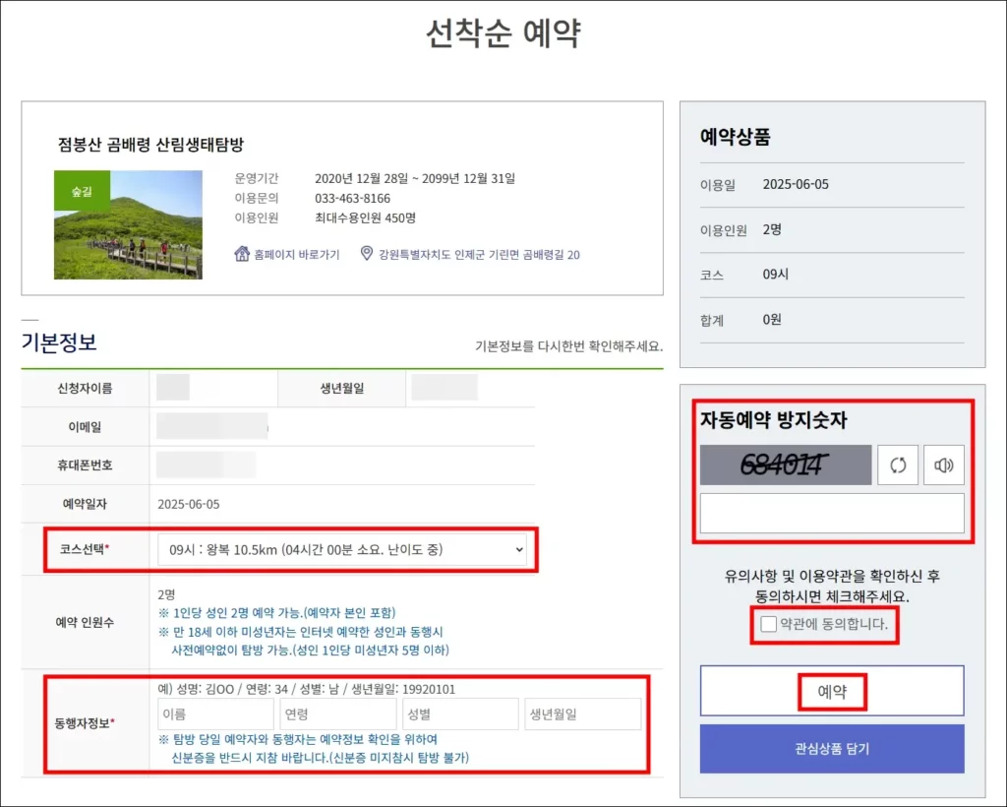
Task: Click the 선착순 예약 page title
Action: [503, 32]
